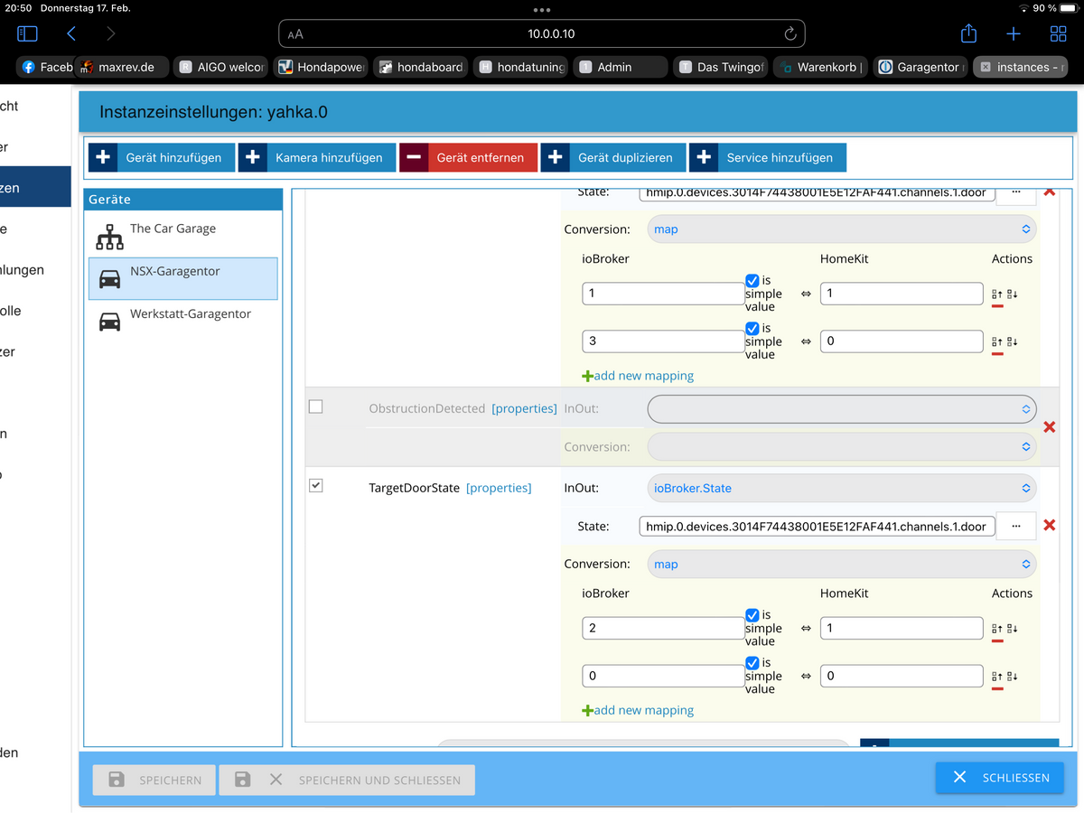Click the 10.0.0.10 address bar
Image resolution: width=1084 pixels, height=813 pixels.
542,34
